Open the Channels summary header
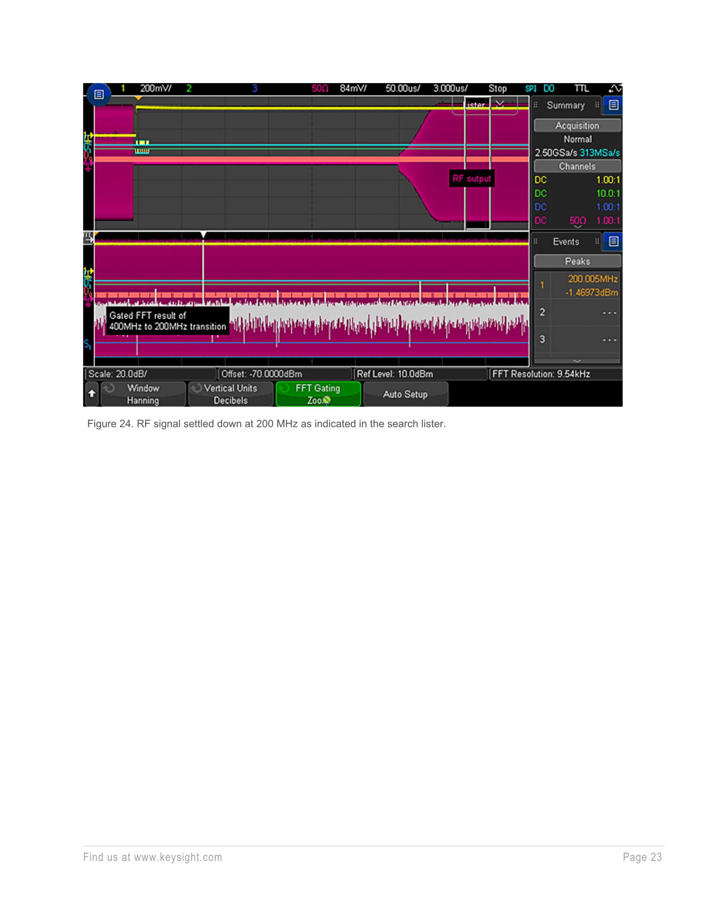 click(x=577, y=166)
